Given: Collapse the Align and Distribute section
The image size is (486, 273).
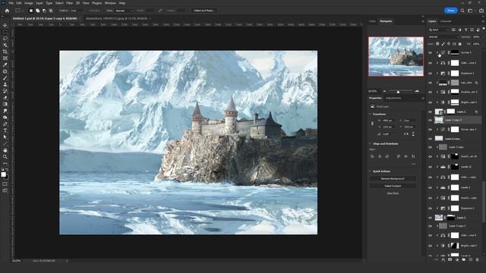Looking at the screenshot, I should [x=370, y=144].
